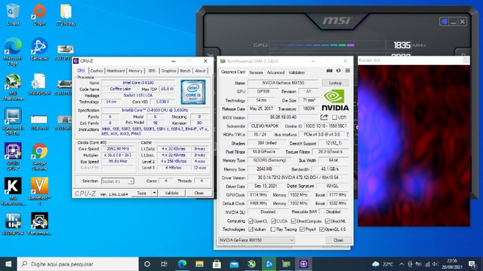
Task: Open the Windows Start menu
Action: tap(8, 264)
